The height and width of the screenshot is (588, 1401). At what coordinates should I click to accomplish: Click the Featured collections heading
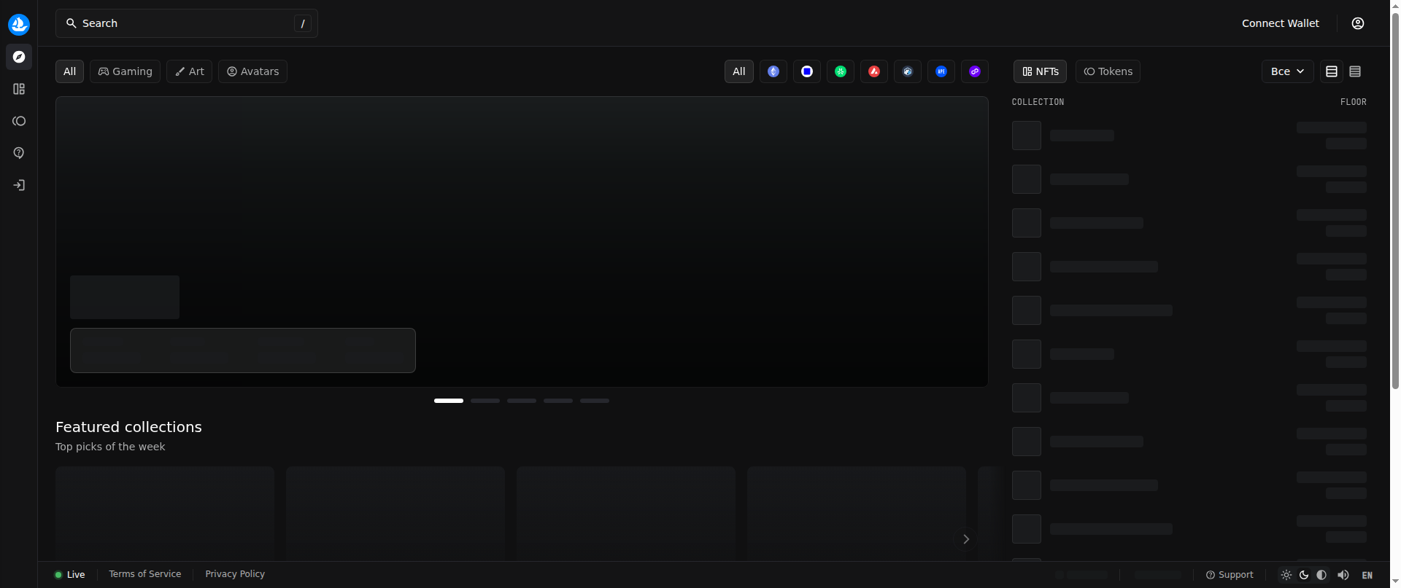coord(128,427)
